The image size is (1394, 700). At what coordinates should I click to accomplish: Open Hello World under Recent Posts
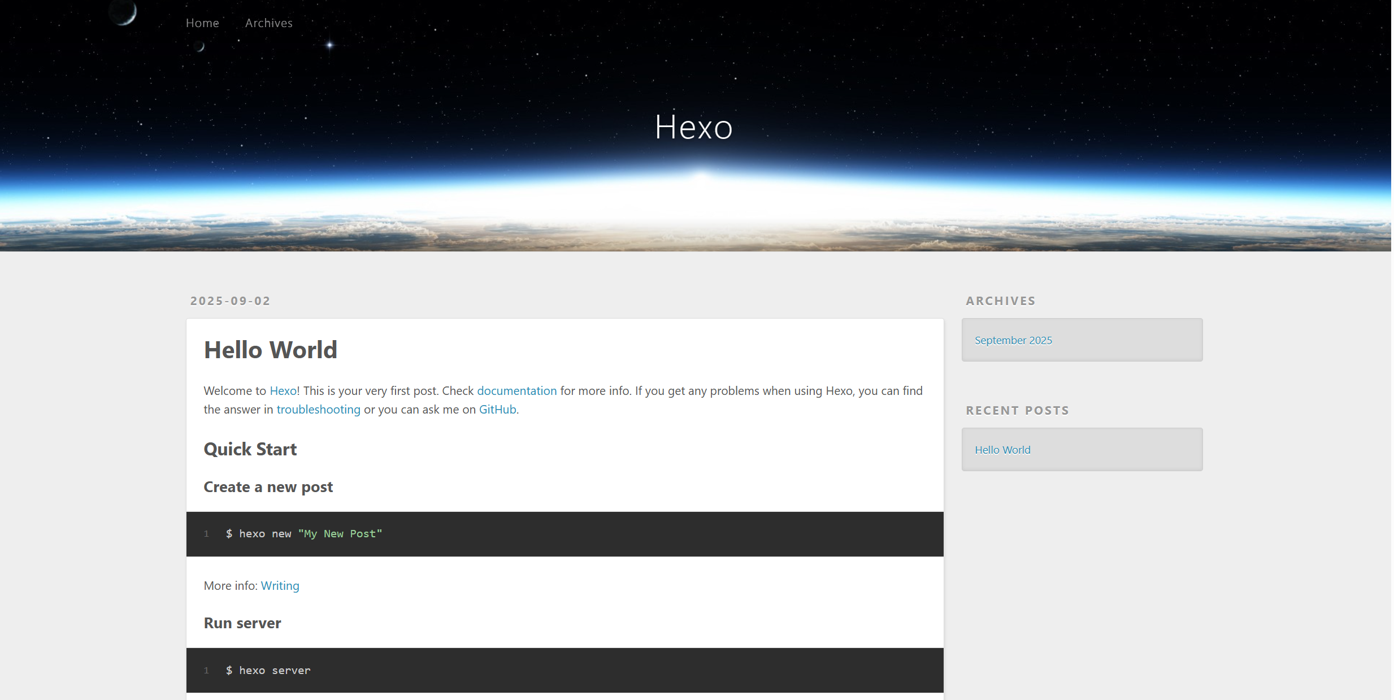point(1002,450)
